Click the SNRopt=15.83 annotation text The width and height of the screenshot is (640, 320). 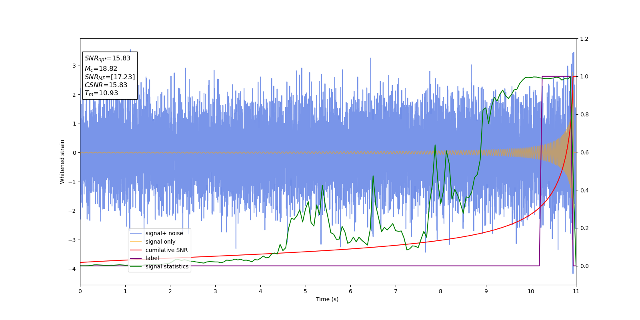(108, 58)
